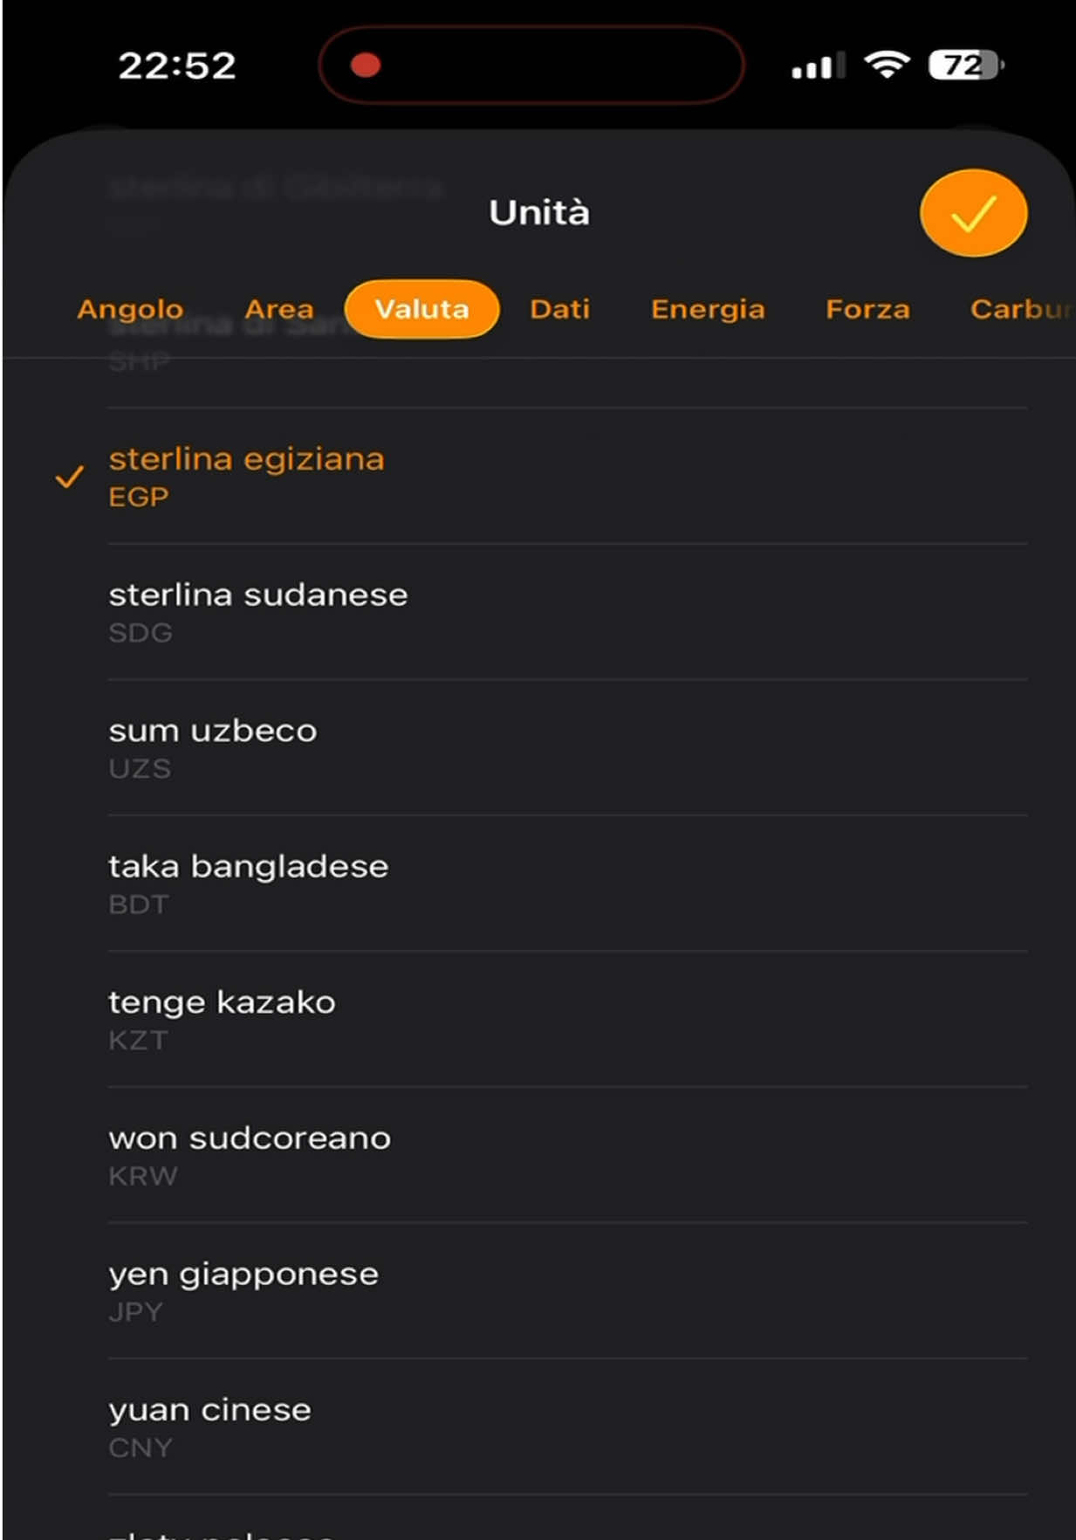Tap the Wi-Fi status icon
Screen dimensions: 1076x1540
887,65
